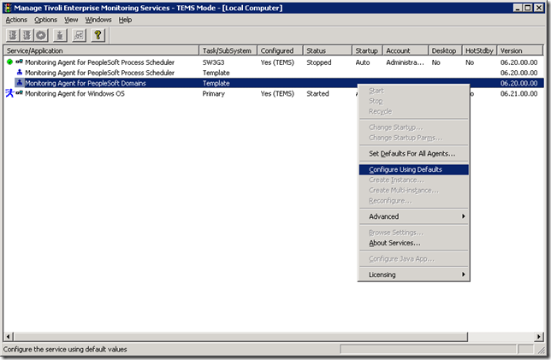This screenshot has width=551, height=360.
Task: Click the green checkmark status icon in the SW3G3 row
Action: pos(9,62)
